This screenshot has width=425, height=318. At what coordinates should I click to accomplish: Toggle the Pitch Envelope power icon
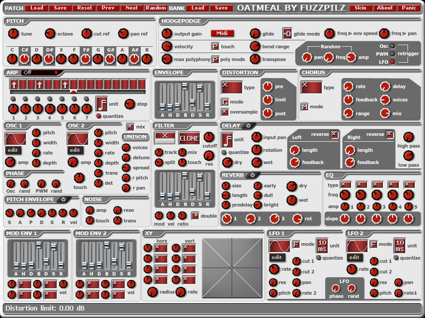(x=63, y=200)
